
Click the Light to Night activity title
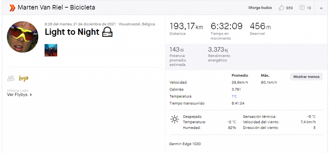pos(72,32)
